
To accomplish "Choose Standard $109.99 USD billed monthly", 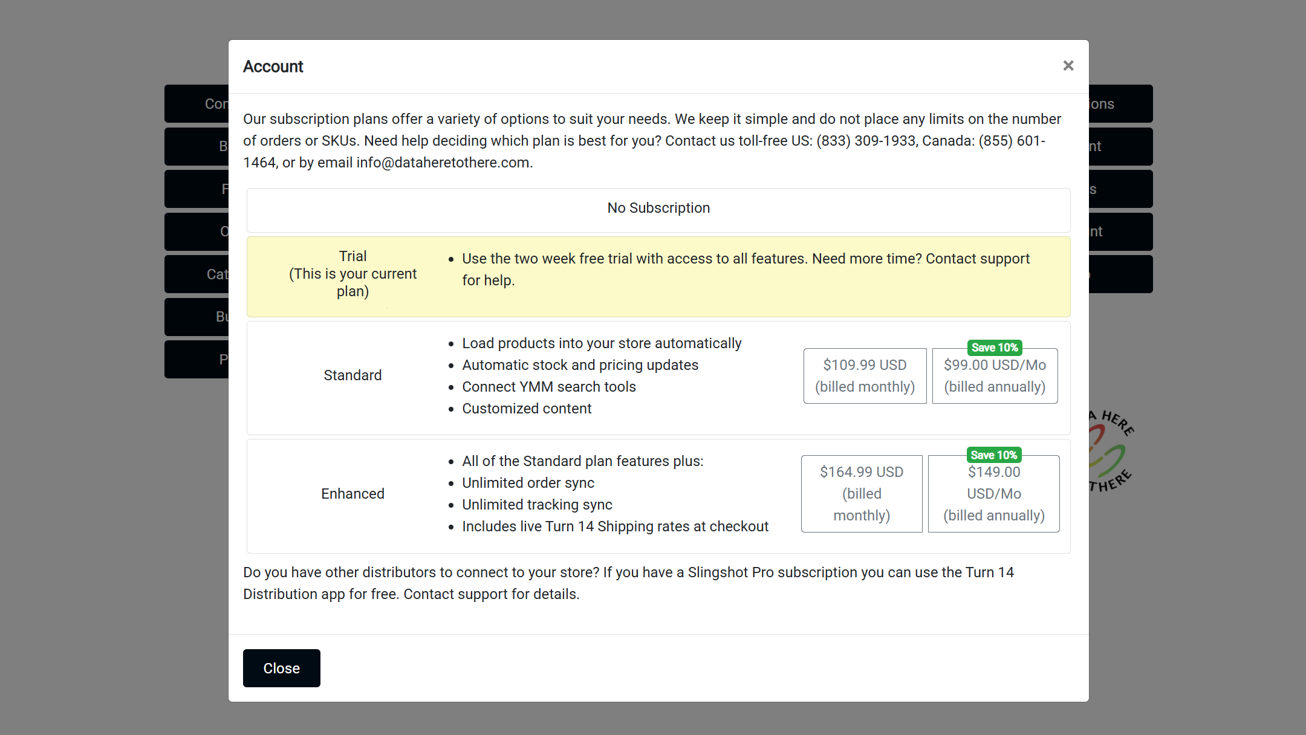I will [865, 375].
